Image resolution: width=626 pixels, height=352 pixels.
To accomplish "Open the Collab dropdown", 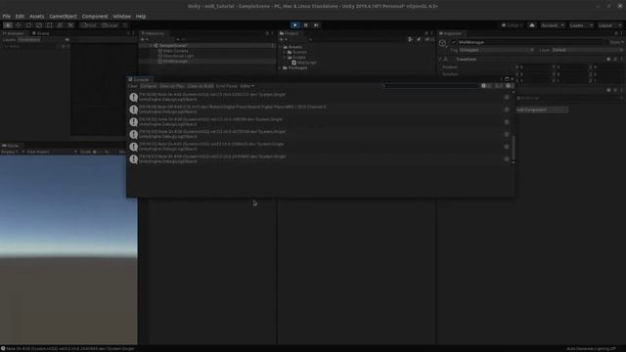I will 513,25.
